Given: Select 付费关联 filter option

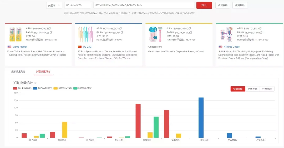Looking at the screenshot, I should [267, 89].
